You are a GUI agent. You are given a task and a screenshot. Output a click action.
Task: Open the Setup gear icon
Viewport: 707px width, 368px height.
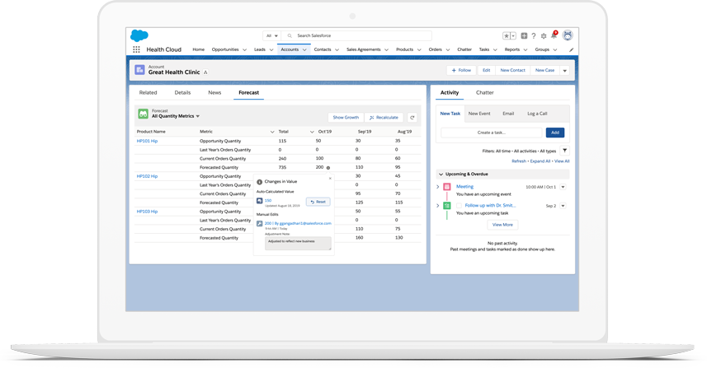(544, 35)
